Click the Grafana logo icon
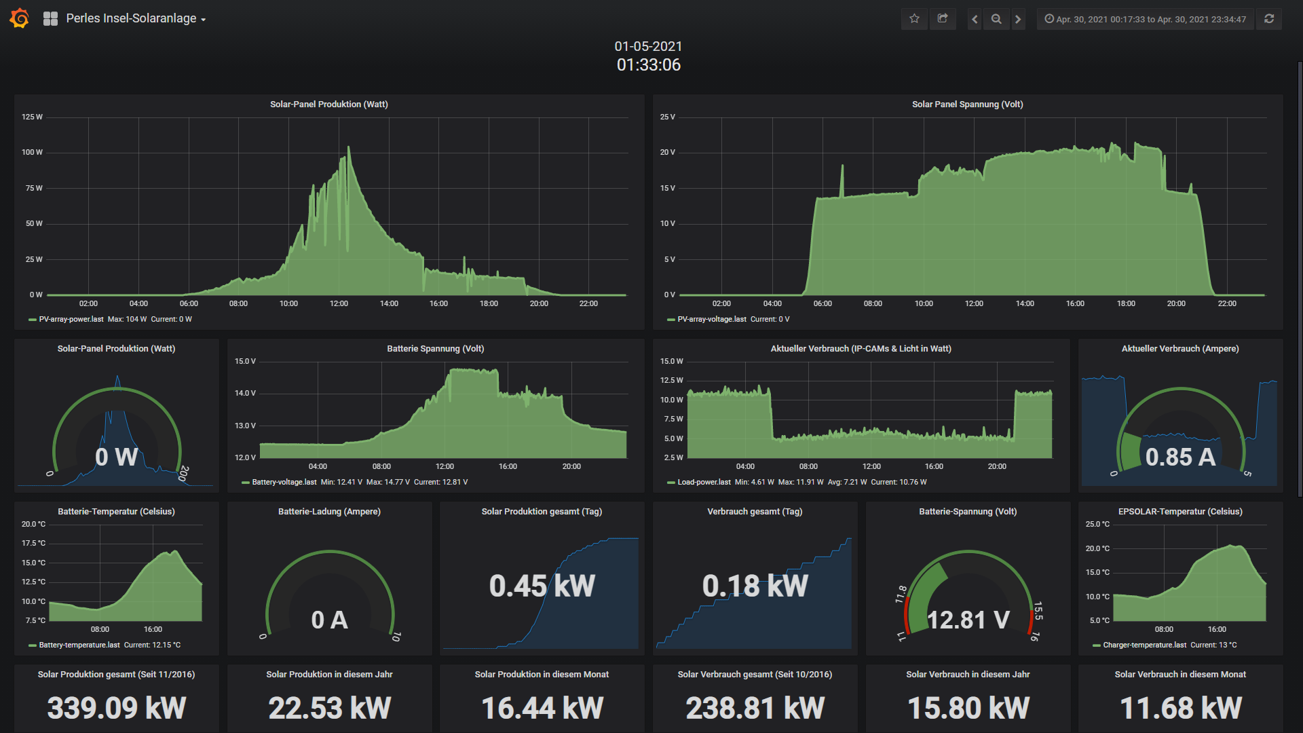The width and height of the screenshot is (1303, 733). click(x=20, y=18)
